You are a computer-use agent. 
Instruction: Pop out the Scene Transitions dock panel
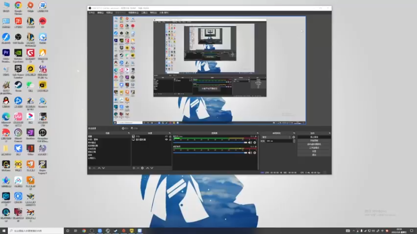pyautogui.click(x=294, y=133)
